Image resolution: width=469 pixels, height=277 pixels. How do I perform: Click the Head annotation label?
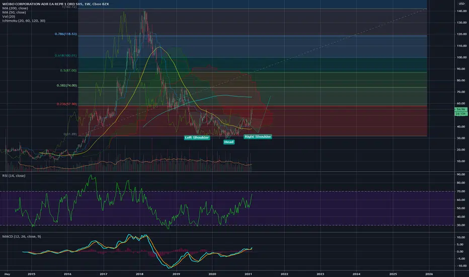tap(229, 142)
